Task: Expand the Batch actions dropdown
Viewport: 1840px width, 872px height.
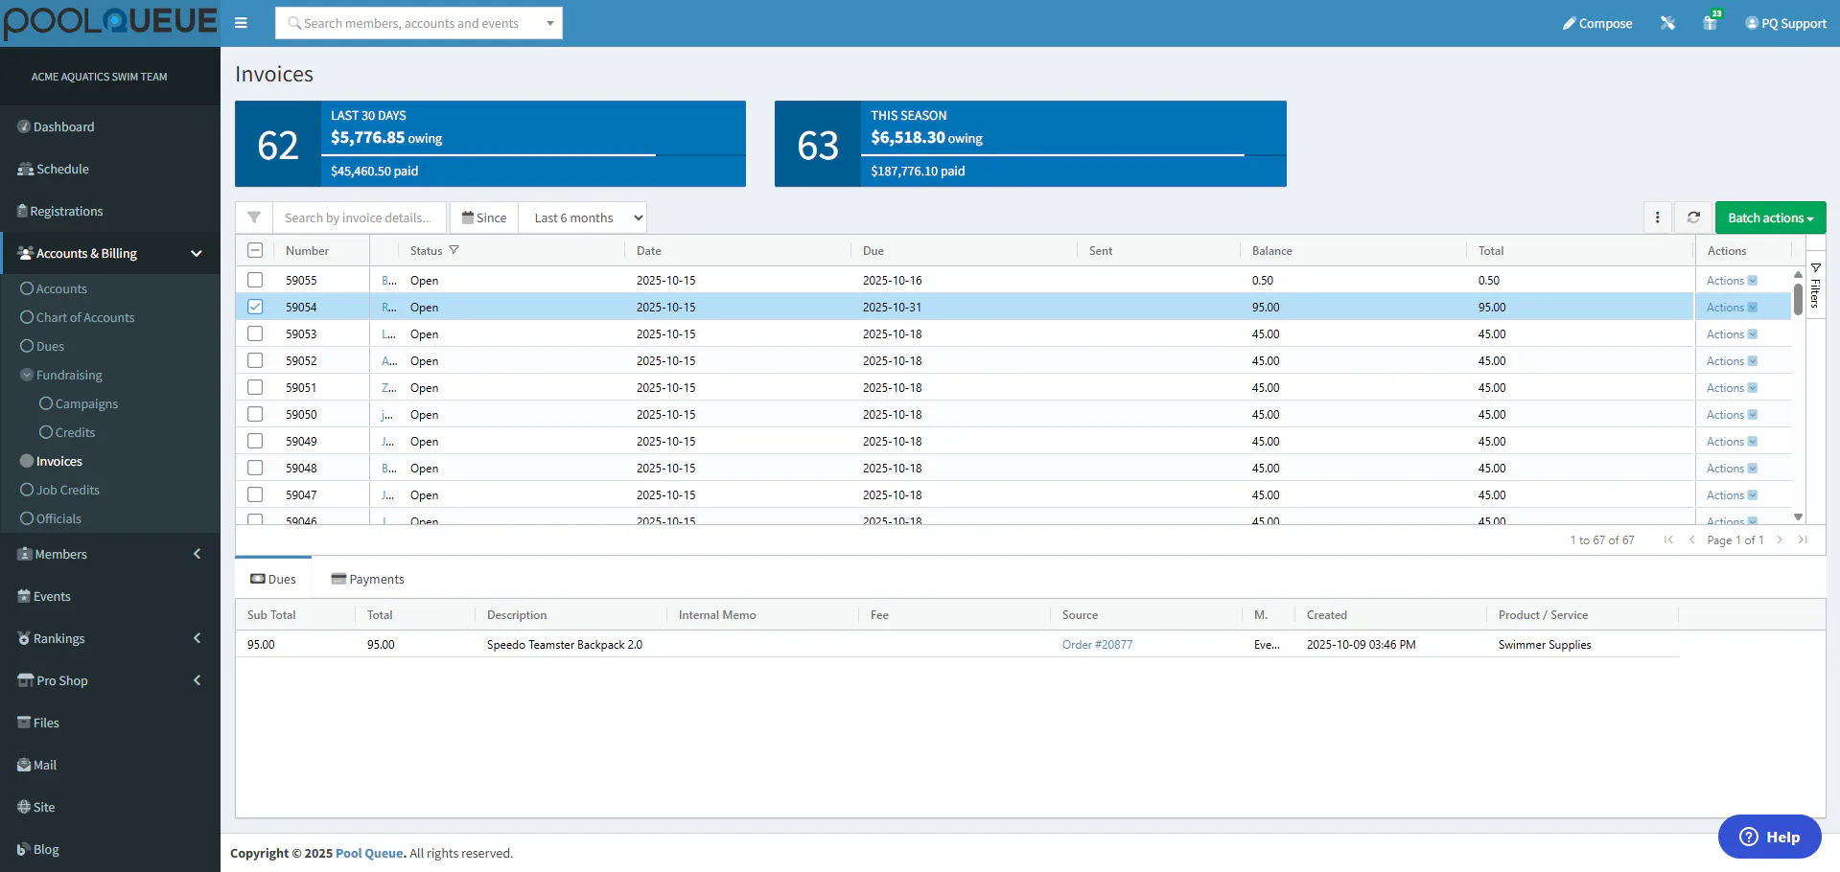Action: coord(1770,218)
